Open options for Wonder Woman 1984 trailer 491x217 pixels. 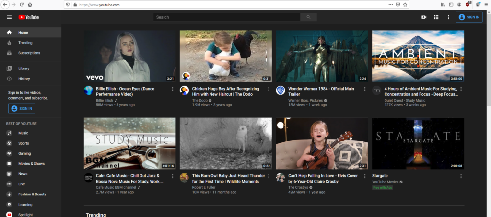(x=364, y=89)
